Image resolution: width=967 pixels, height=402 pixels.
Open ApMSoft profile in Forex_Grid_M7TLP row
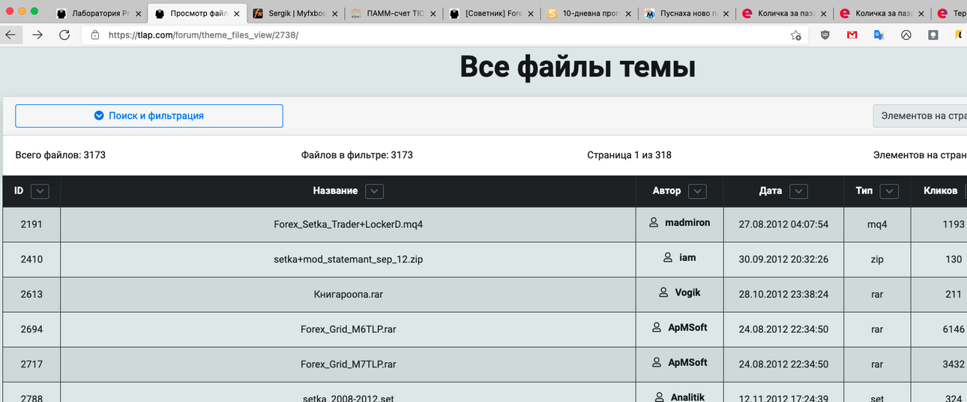[x=687, y=362]
